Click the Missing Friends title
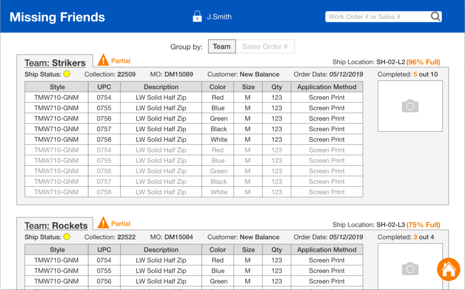The image size is (465, 290). [x=57, y=17]
